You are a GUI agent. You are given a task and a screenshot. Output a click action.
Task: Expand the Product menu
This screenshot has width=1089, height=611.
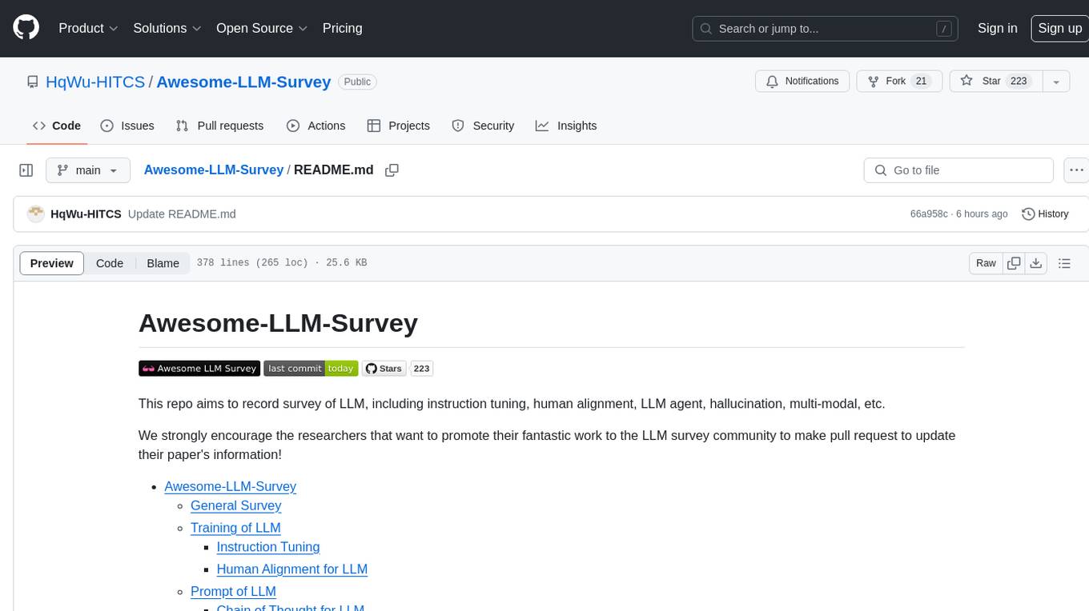[x=88, y=28]
